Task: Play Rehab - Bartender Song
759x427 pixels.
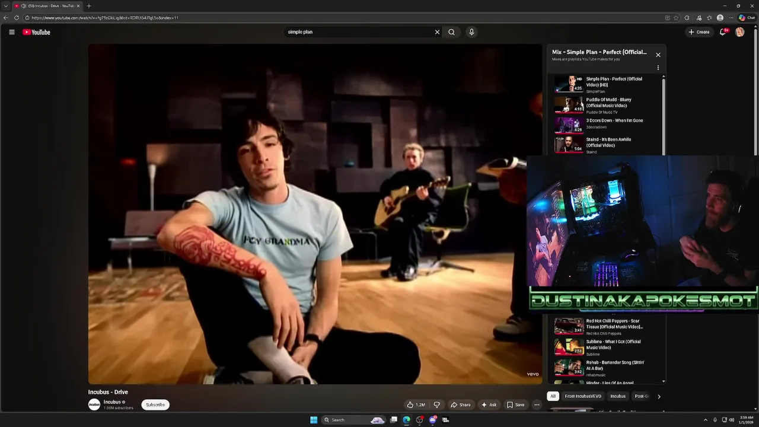Action: coord(605,368)
